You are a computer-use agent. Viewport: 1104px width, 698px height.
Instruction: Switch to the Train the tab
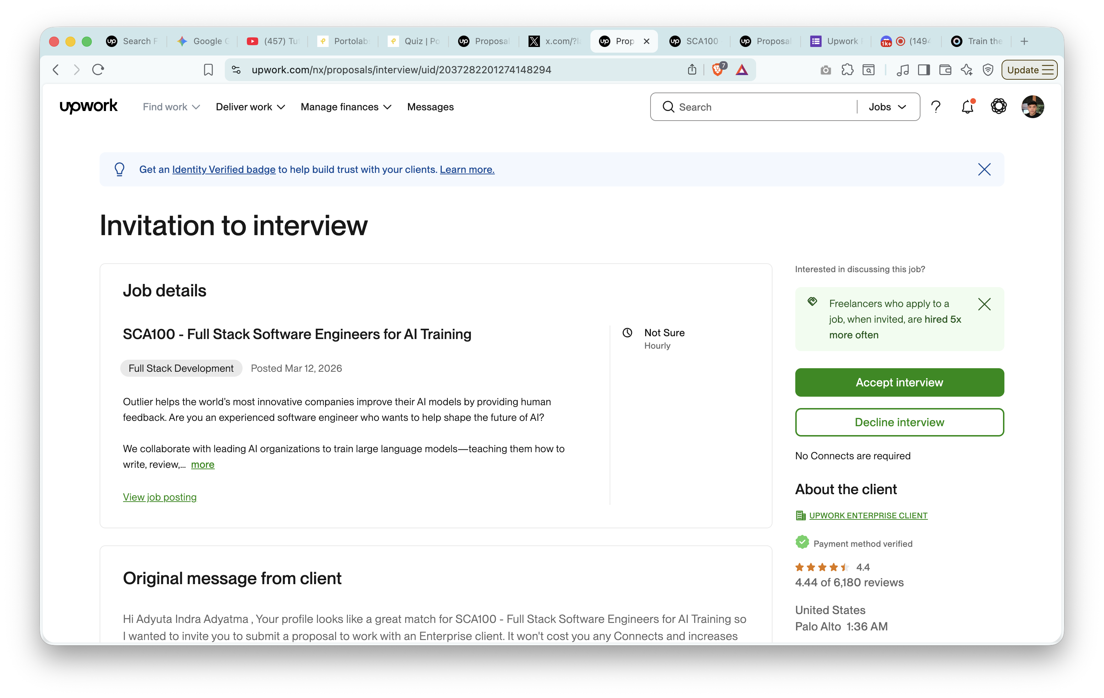click(977, 41)
